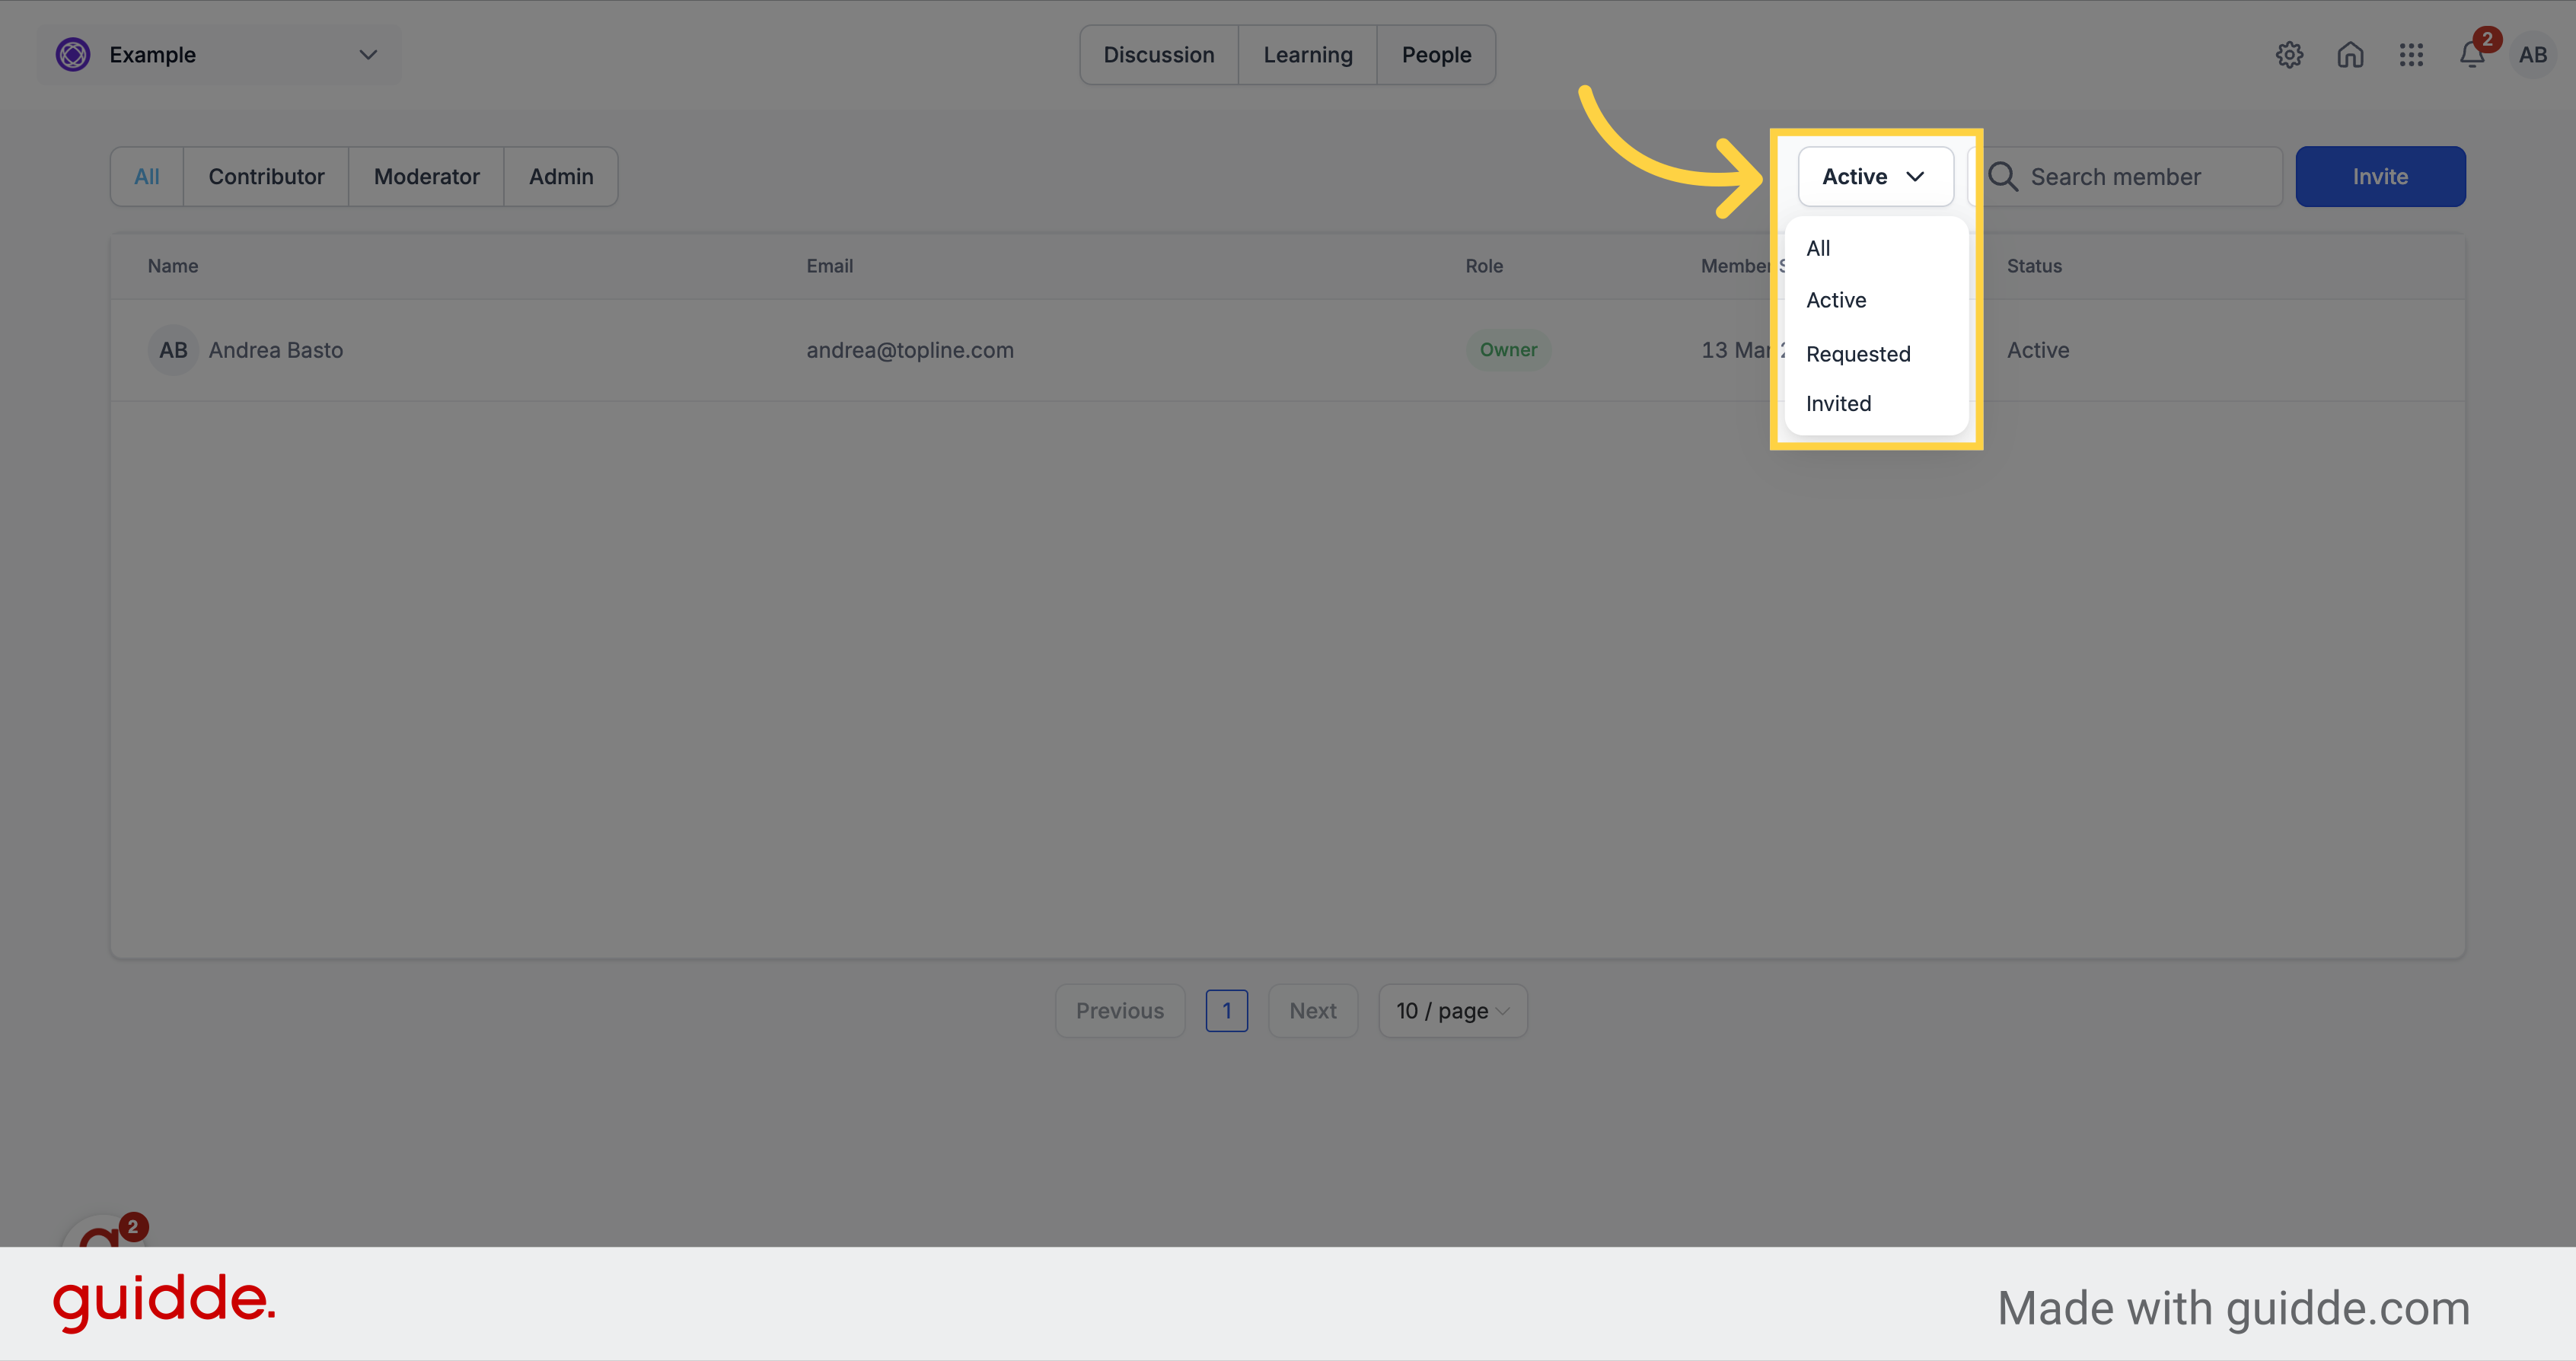Click the All members filter toggle
The height and width of the screenshot is (1361, 2576).
coord(1818,247)
